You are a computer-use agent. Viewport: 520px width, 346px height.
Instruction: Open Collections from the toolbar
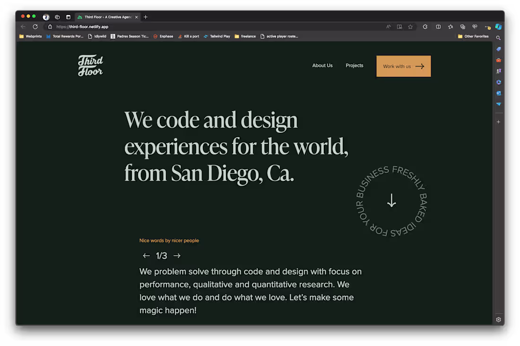coord(462,27)
